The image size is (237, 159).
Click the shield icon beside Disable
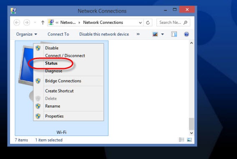[38, 48]
